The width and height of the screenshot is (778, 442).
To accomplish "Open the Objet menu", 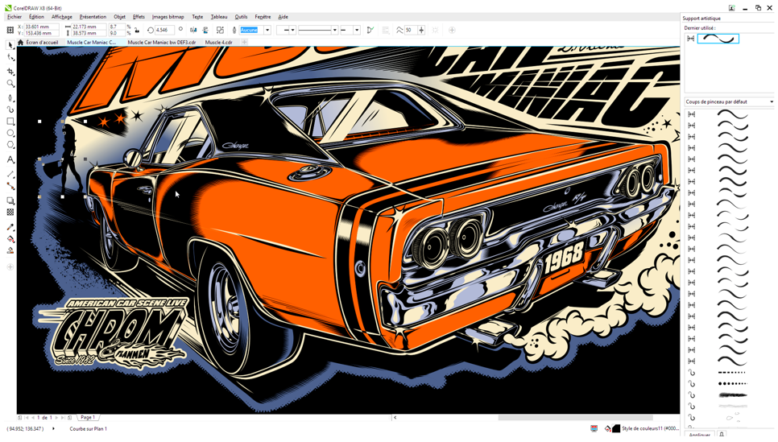I will pyautogui.click(x=119, y=17).
